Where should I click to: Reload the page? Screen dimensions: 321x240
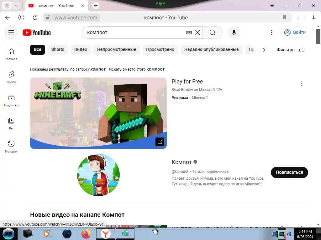(35, 18)
